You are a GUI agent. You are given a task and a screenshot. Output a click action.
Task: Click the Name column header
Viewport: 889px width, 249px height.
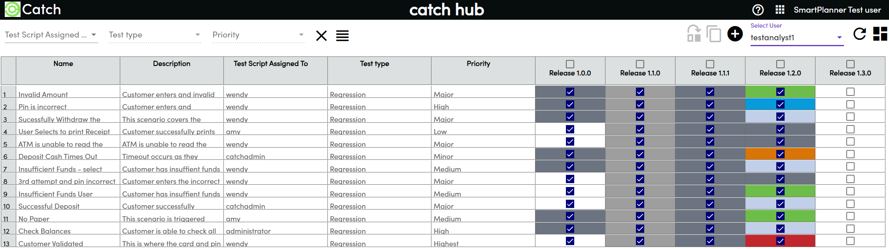coord(63,64)
